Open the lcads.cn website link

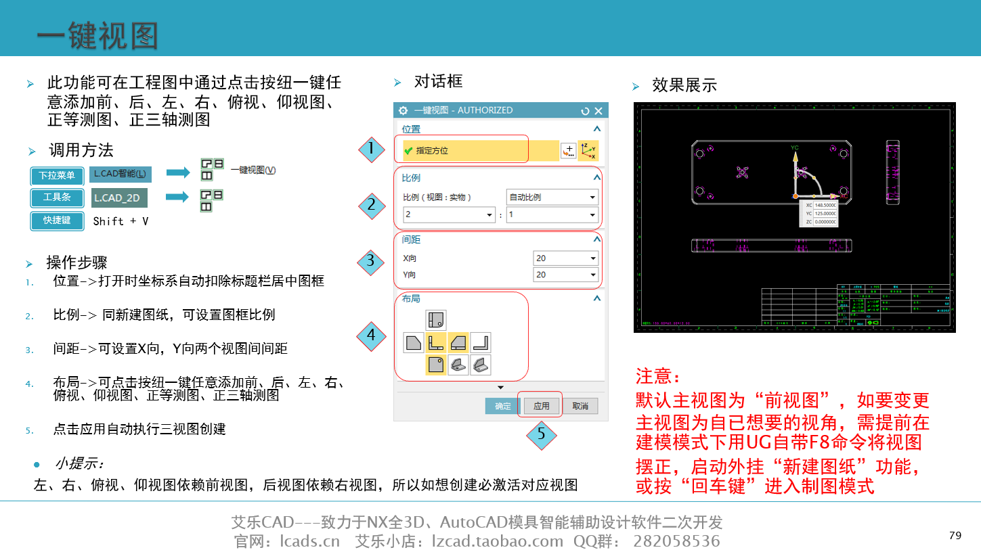pyautogui.click(x=310, y=541)
